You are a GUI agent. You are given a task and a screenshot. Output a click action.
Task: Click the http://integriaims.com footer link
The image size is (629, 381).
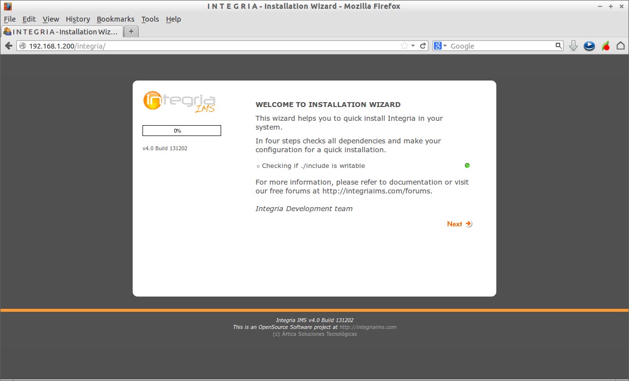coord(368,327)
